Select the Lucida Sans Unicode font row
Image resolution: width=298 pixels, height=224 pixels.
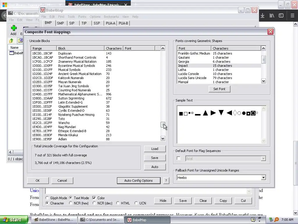point(219,78)
